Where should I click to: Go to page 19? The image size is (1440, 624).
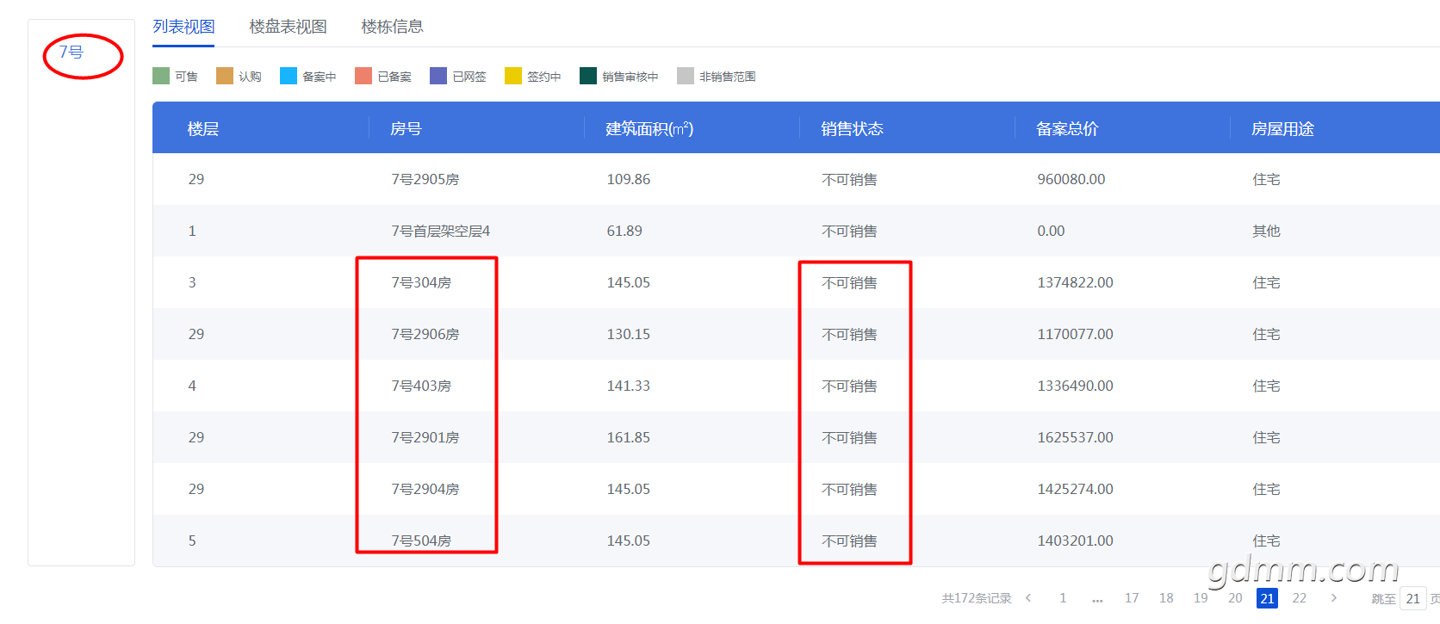click(1201, 598)
